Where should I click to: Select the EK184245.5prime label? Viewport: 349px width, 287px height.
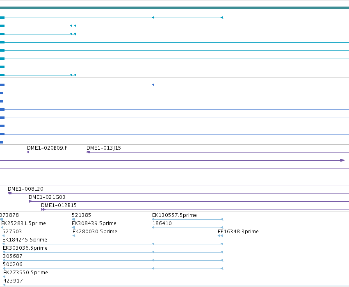point(25,240)
